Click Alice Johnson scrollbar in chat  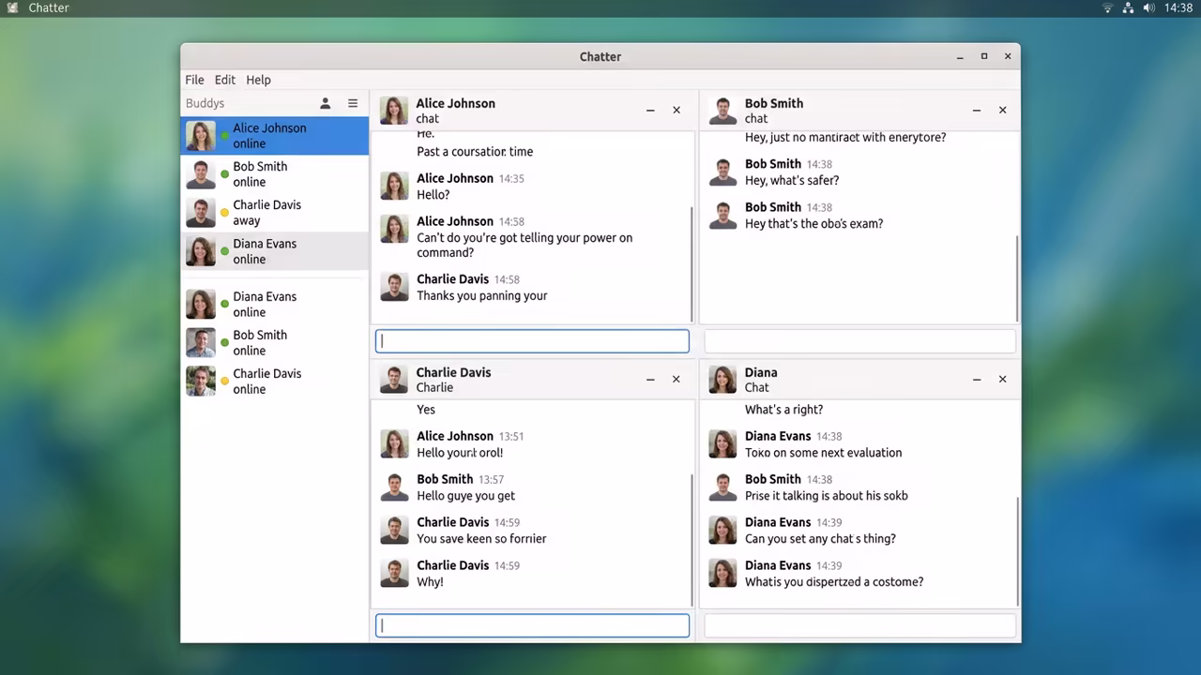(692, 264)
